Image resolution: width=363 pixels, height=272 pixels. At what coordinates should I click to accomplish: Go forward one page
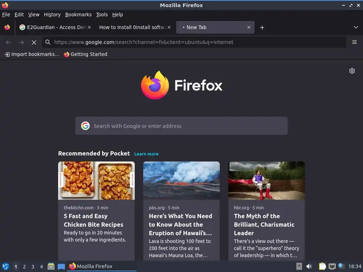click(x=21, y=42)
